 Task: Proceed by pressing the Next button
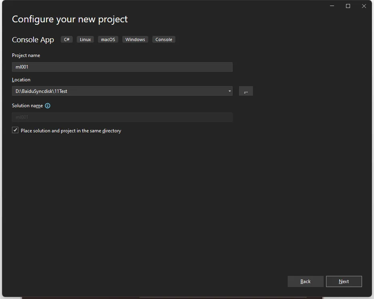pos(344,281)
